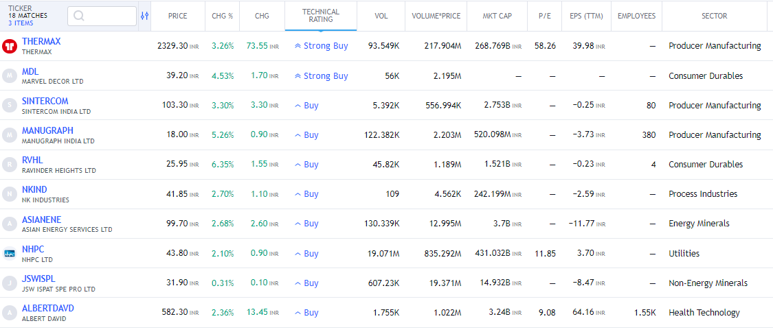Sort by the MKT CAP column header

497,16
